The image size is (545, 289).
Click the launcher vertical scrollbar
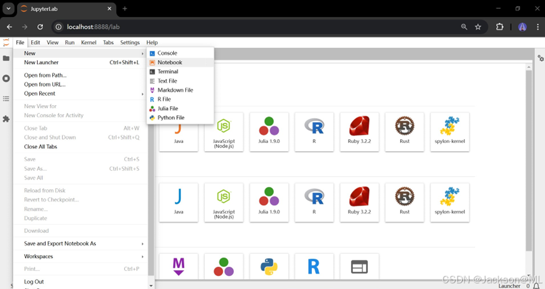[x=529, y=161]
